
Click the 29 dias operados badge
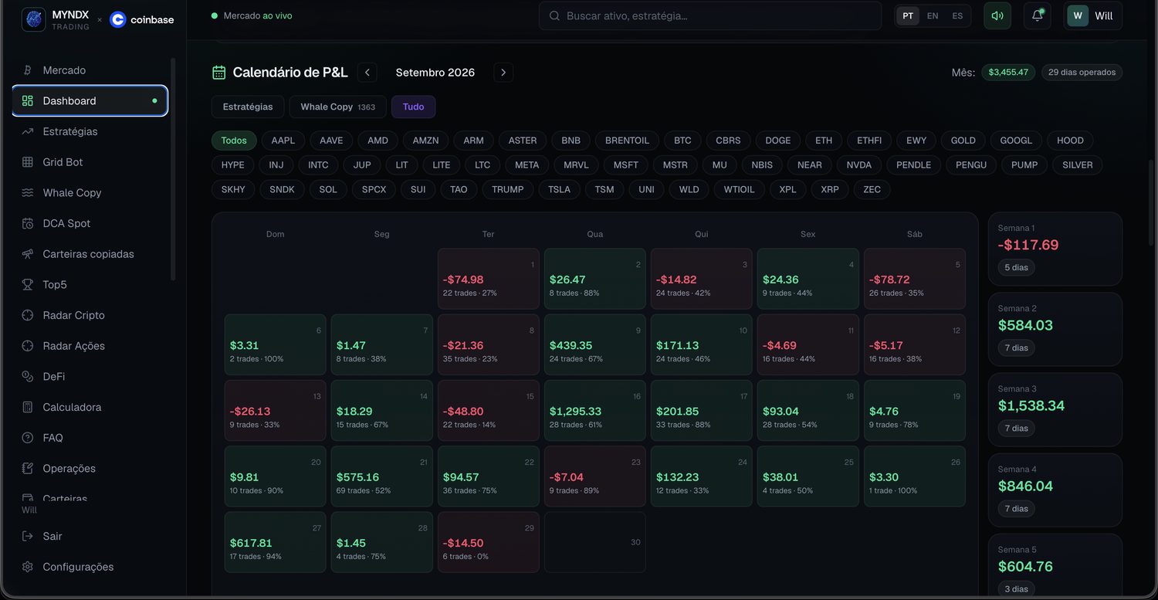[x=1082, y=73]
